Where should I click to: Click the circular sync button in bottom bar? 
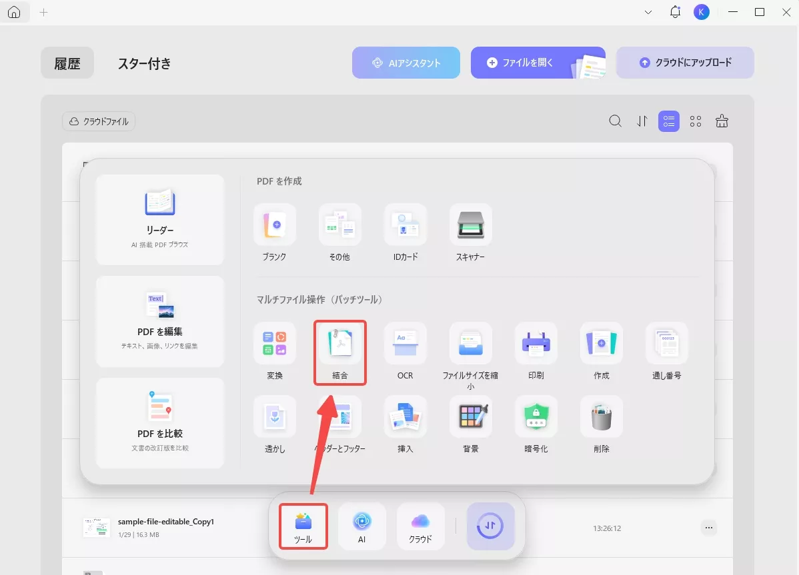point(490,526)
